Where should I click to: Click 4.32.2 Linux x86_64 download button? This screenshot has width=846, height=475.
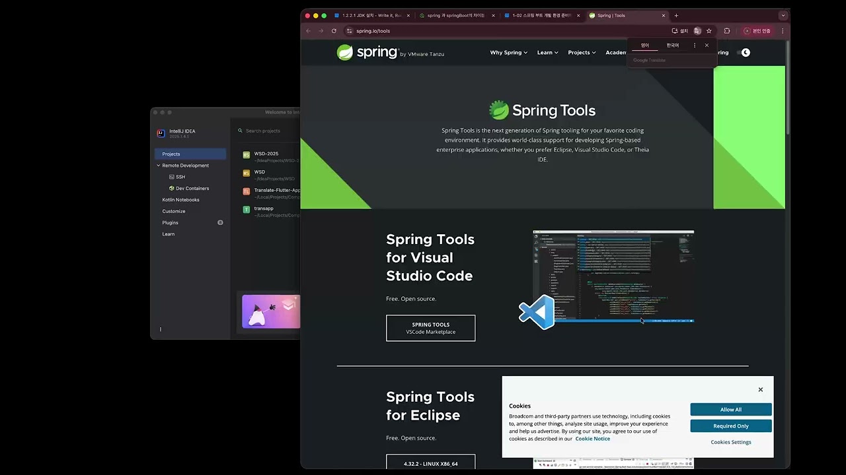(430, 462)
